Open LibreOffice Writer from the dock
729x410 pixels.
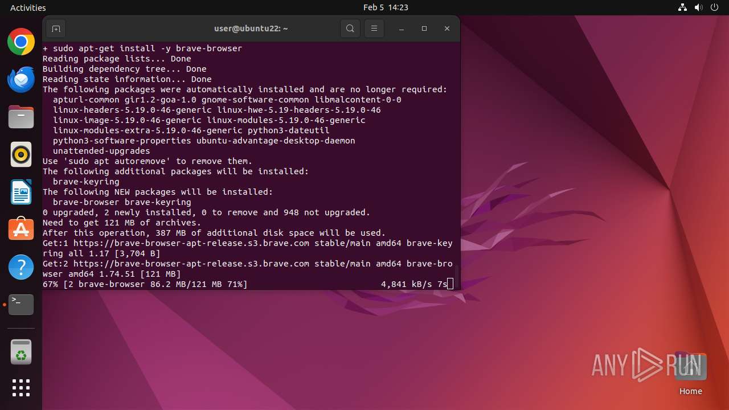[x=21, y=192]
